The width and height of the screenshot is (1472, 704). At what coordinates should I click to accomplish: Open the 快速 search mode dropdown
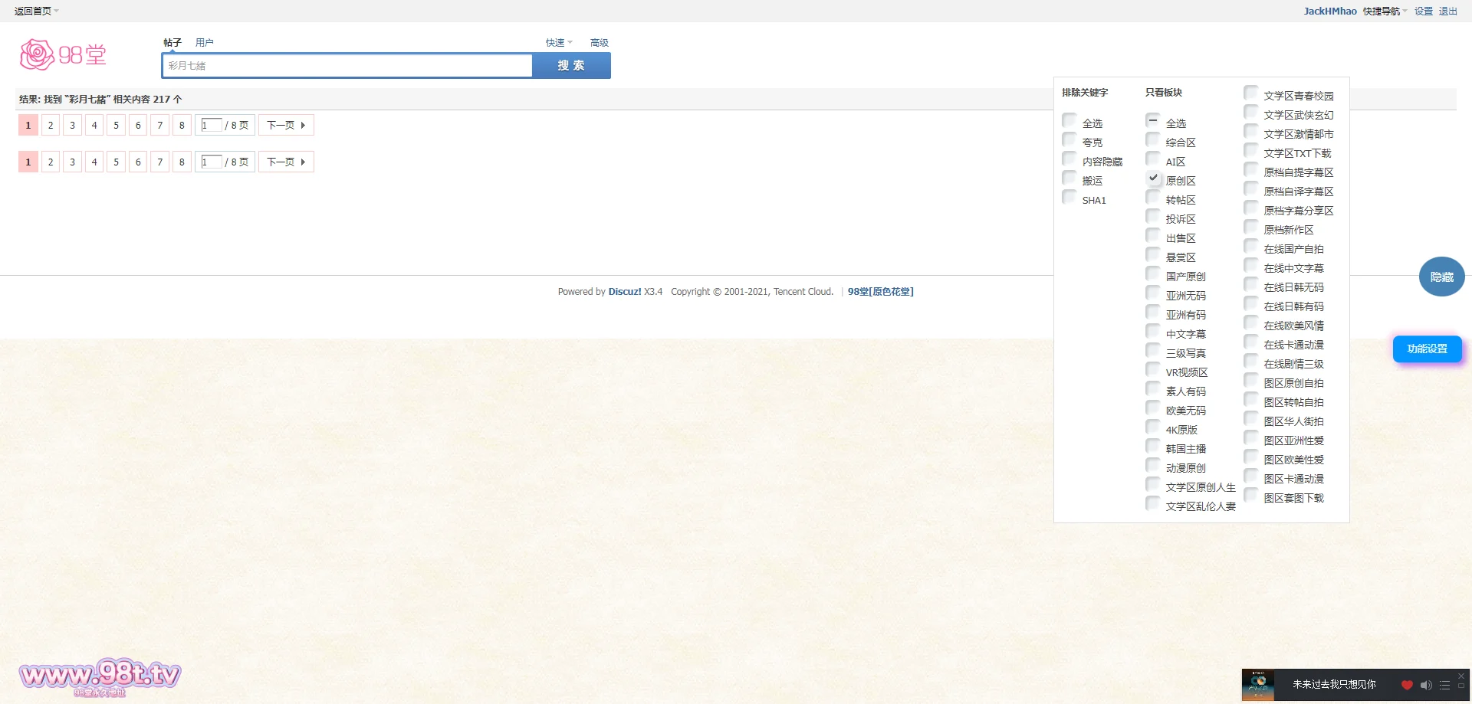click(x=558, y=43)
